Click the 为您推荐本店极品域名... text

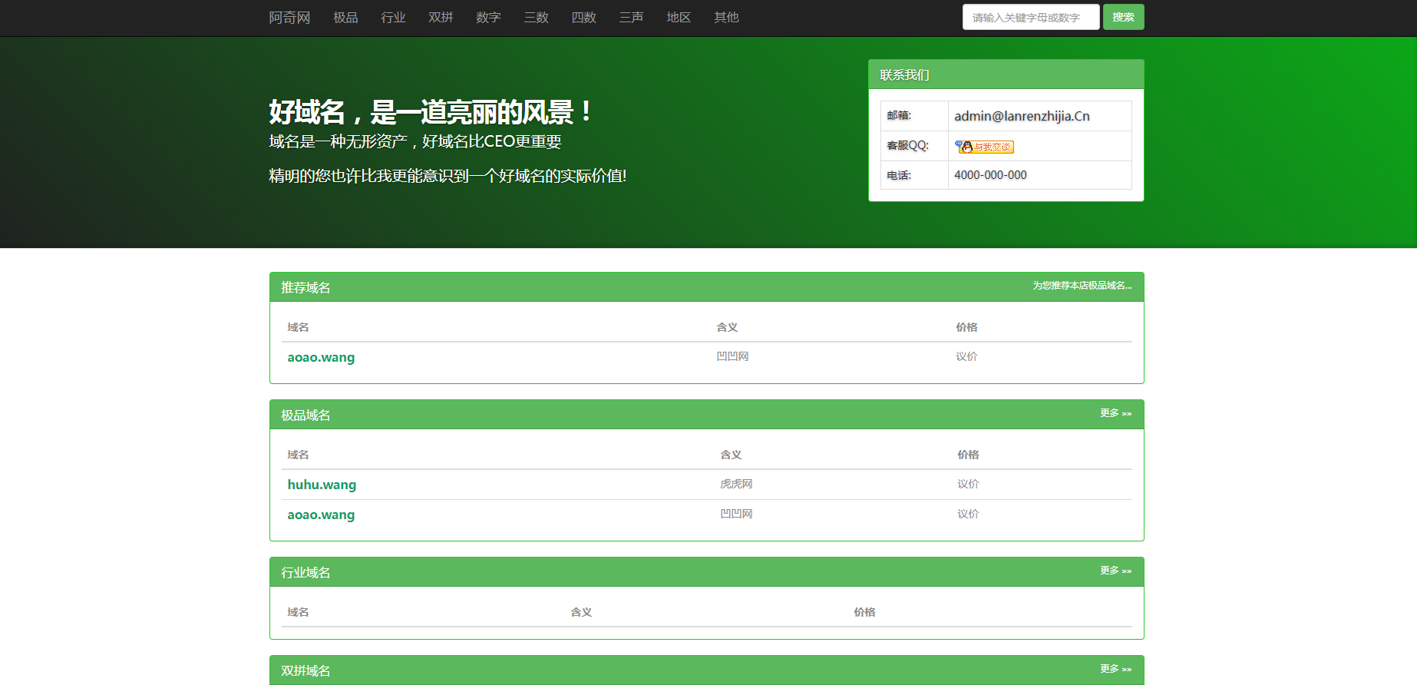(1082, 286)
